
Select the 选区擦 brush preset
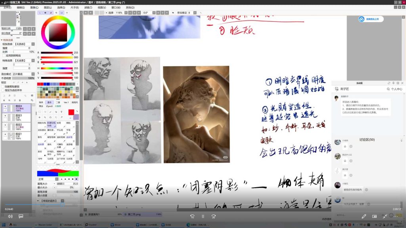42,146
